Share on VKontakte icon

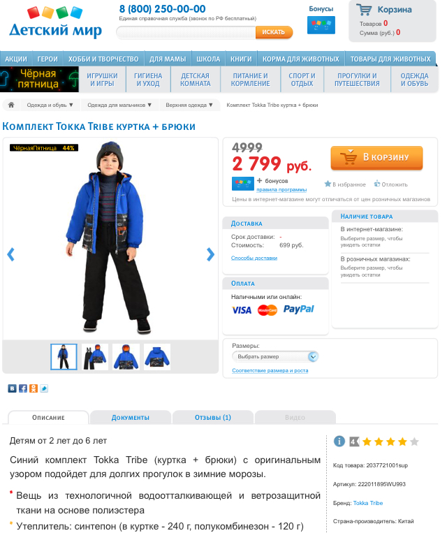13,388
